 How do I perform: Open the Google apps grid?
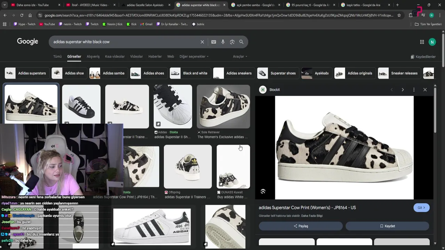(x=422, y=42)
